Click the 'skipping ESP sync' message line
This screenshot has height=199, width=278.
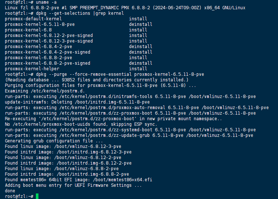81,124
